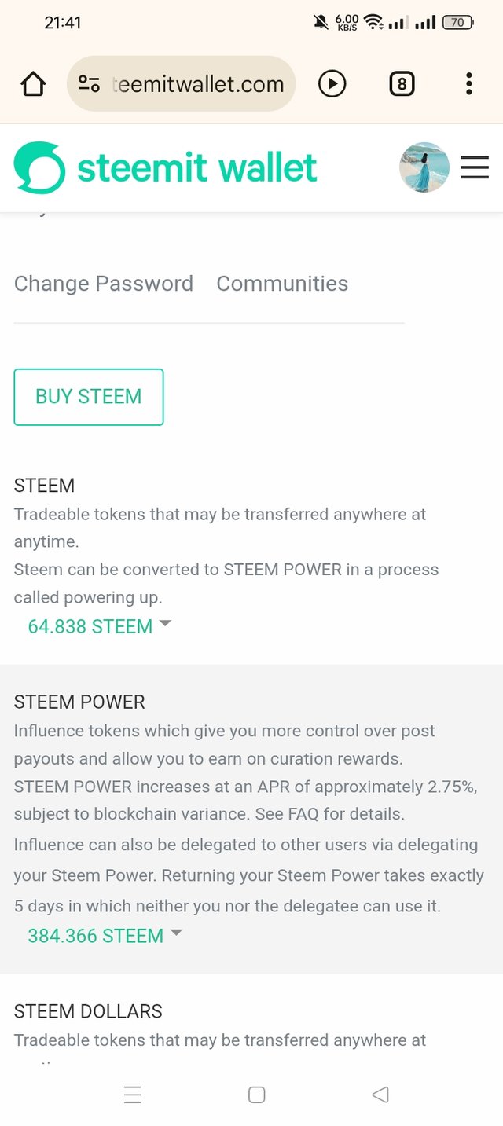This screenshot has height=1126, width=503.
Task: Click the Steemit speech-bubble logo icon
Action: click(x=39, y=167)
